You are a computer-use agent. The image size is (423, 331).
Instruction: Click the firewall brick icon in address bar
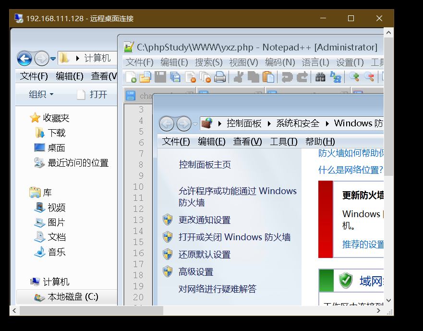207,123
